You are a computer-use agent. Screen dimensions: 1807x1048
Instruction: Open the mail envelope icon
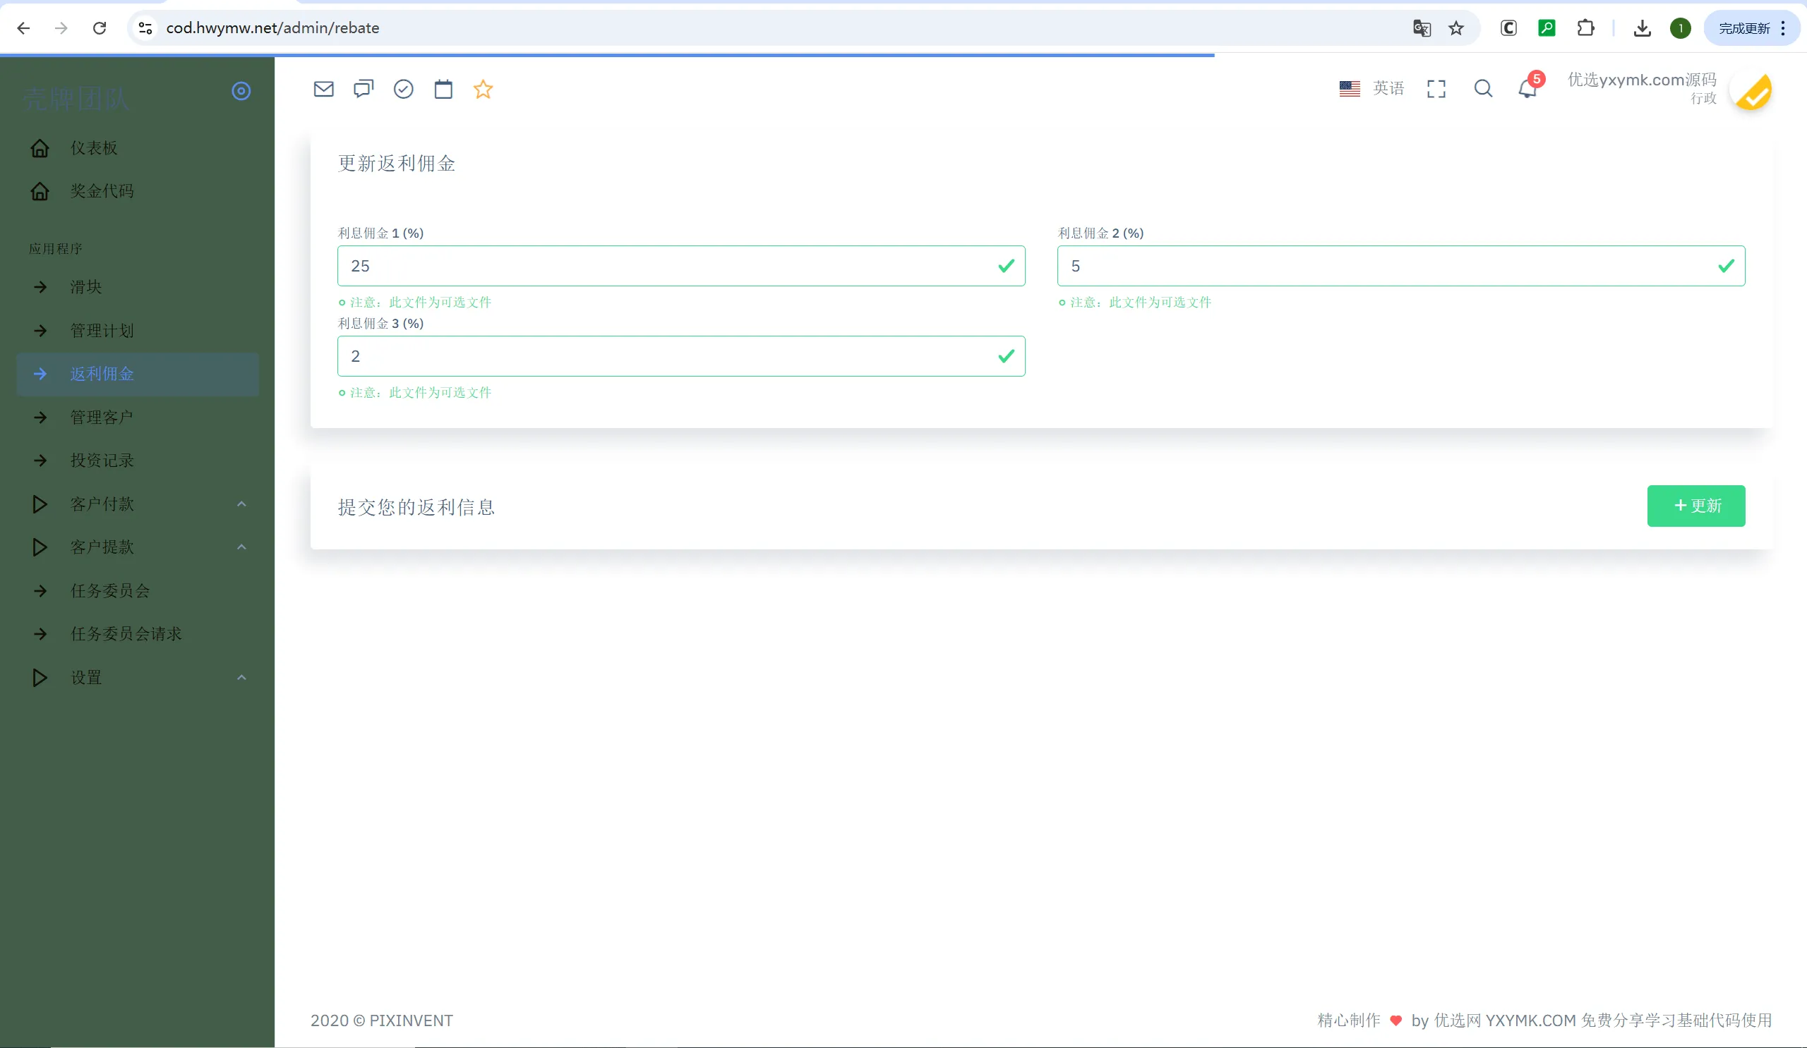coord(323,89)
